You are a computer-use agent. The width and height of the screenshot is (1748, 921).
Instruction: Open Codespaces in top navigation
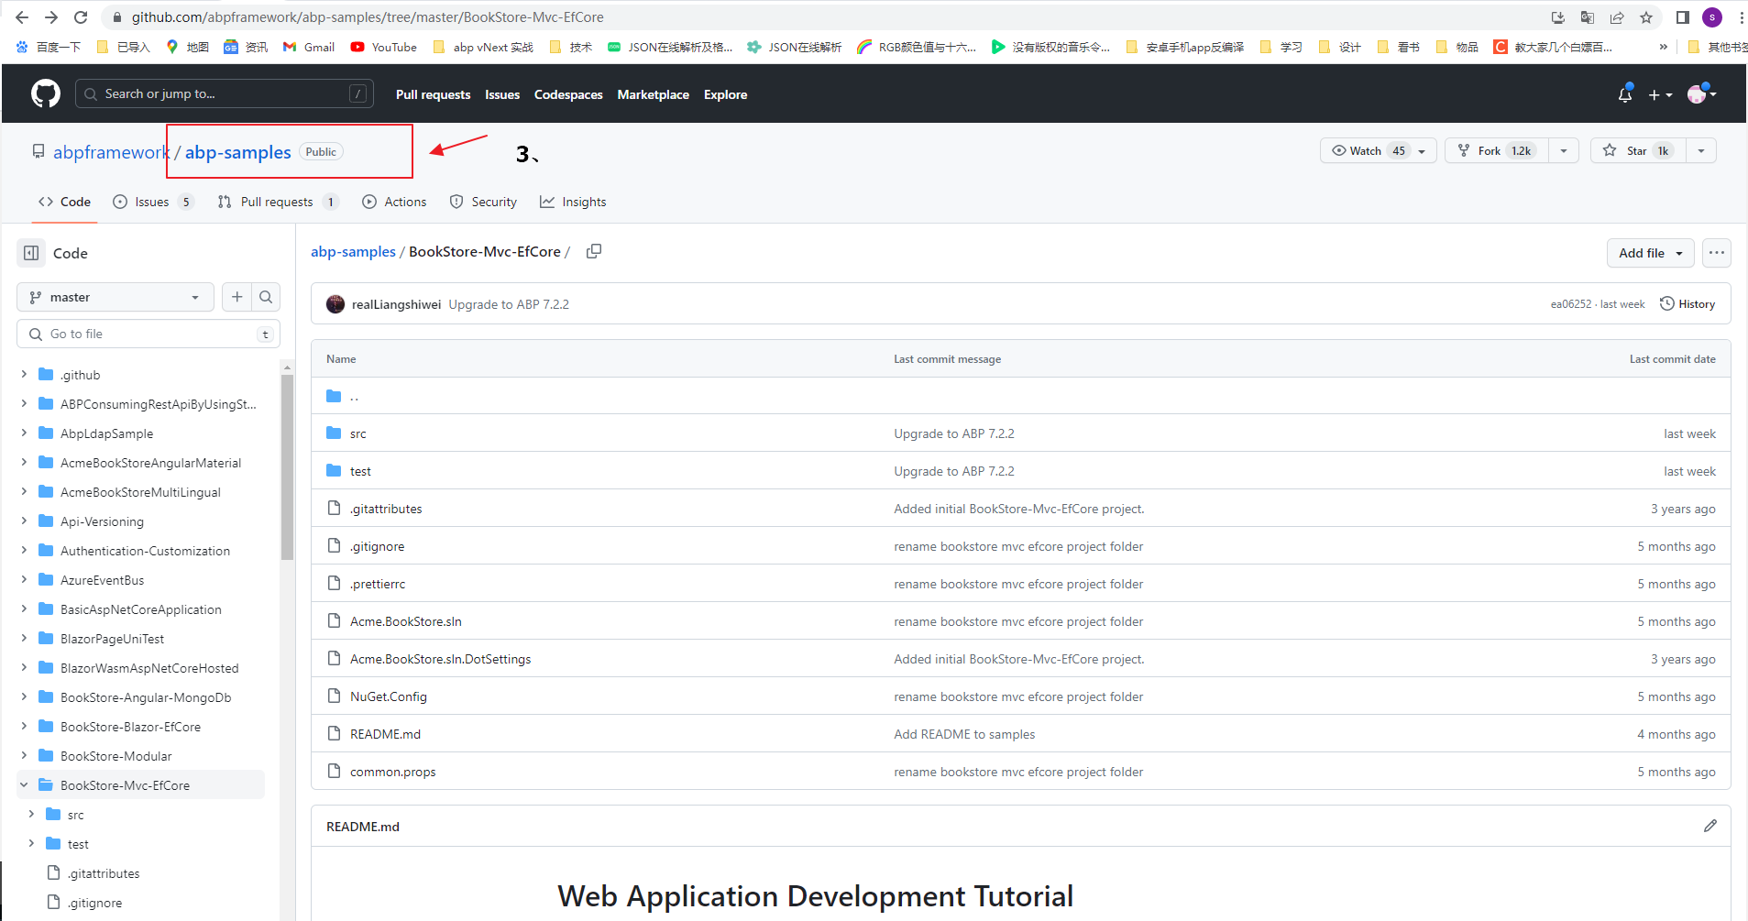coord(568,94)
